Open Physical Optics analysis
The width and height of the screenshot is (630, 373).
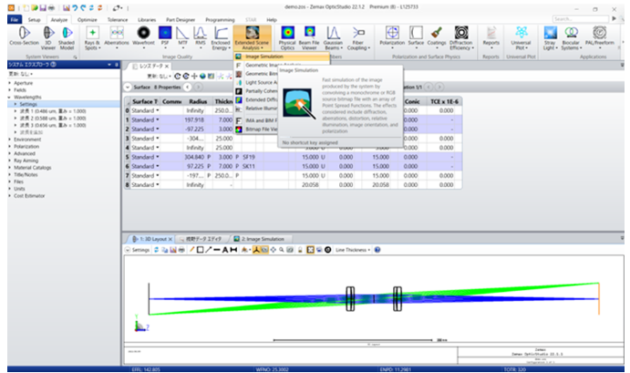point(287,37)
